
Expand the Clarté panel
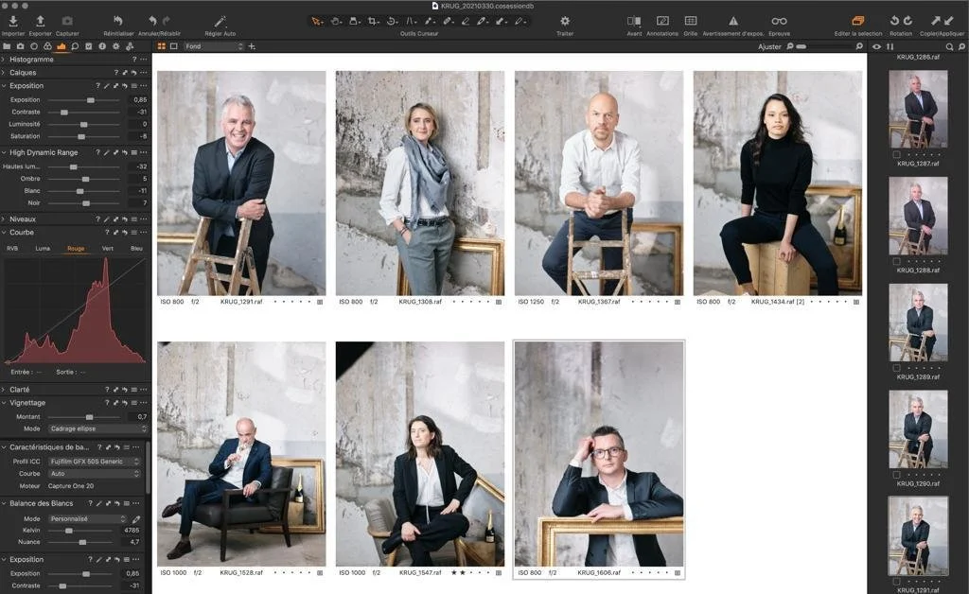click(x=4, y=389)
